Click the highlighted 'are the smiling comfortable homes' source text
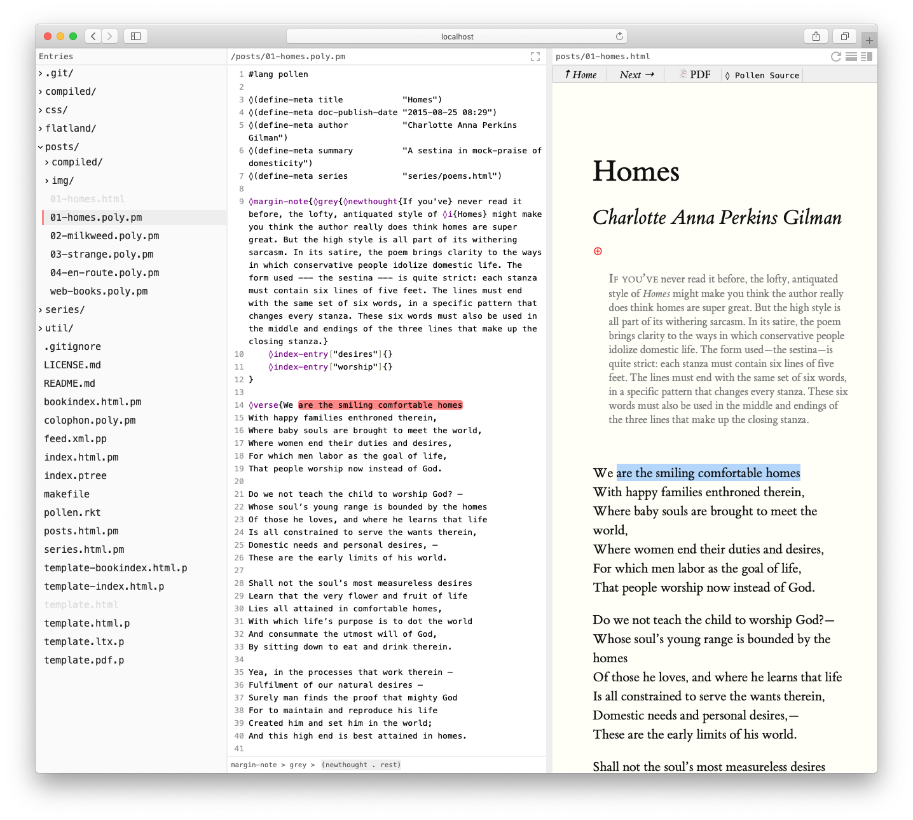This screenshot has width=913, height=820. [x=380, y=405]
